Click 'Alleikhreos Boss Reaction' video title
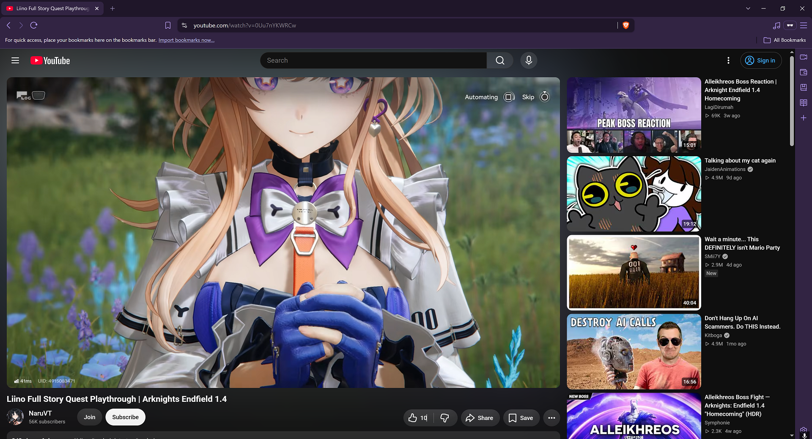The height and width of the screenshot is (439, 812). click(x=741, y=90)
